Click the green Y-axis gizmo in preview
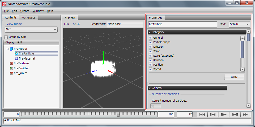 click(x=103, y=58)
